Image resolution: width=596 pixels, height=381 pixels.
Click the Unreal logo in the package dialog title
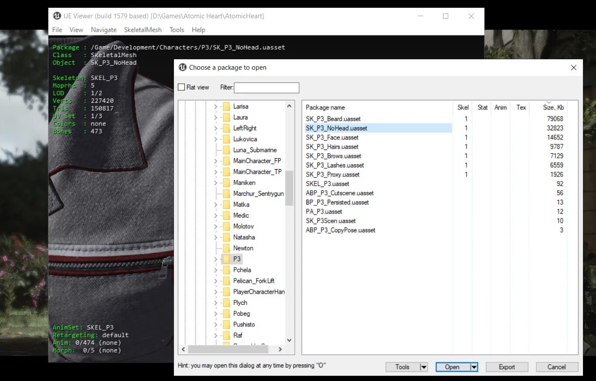(183, 67)
